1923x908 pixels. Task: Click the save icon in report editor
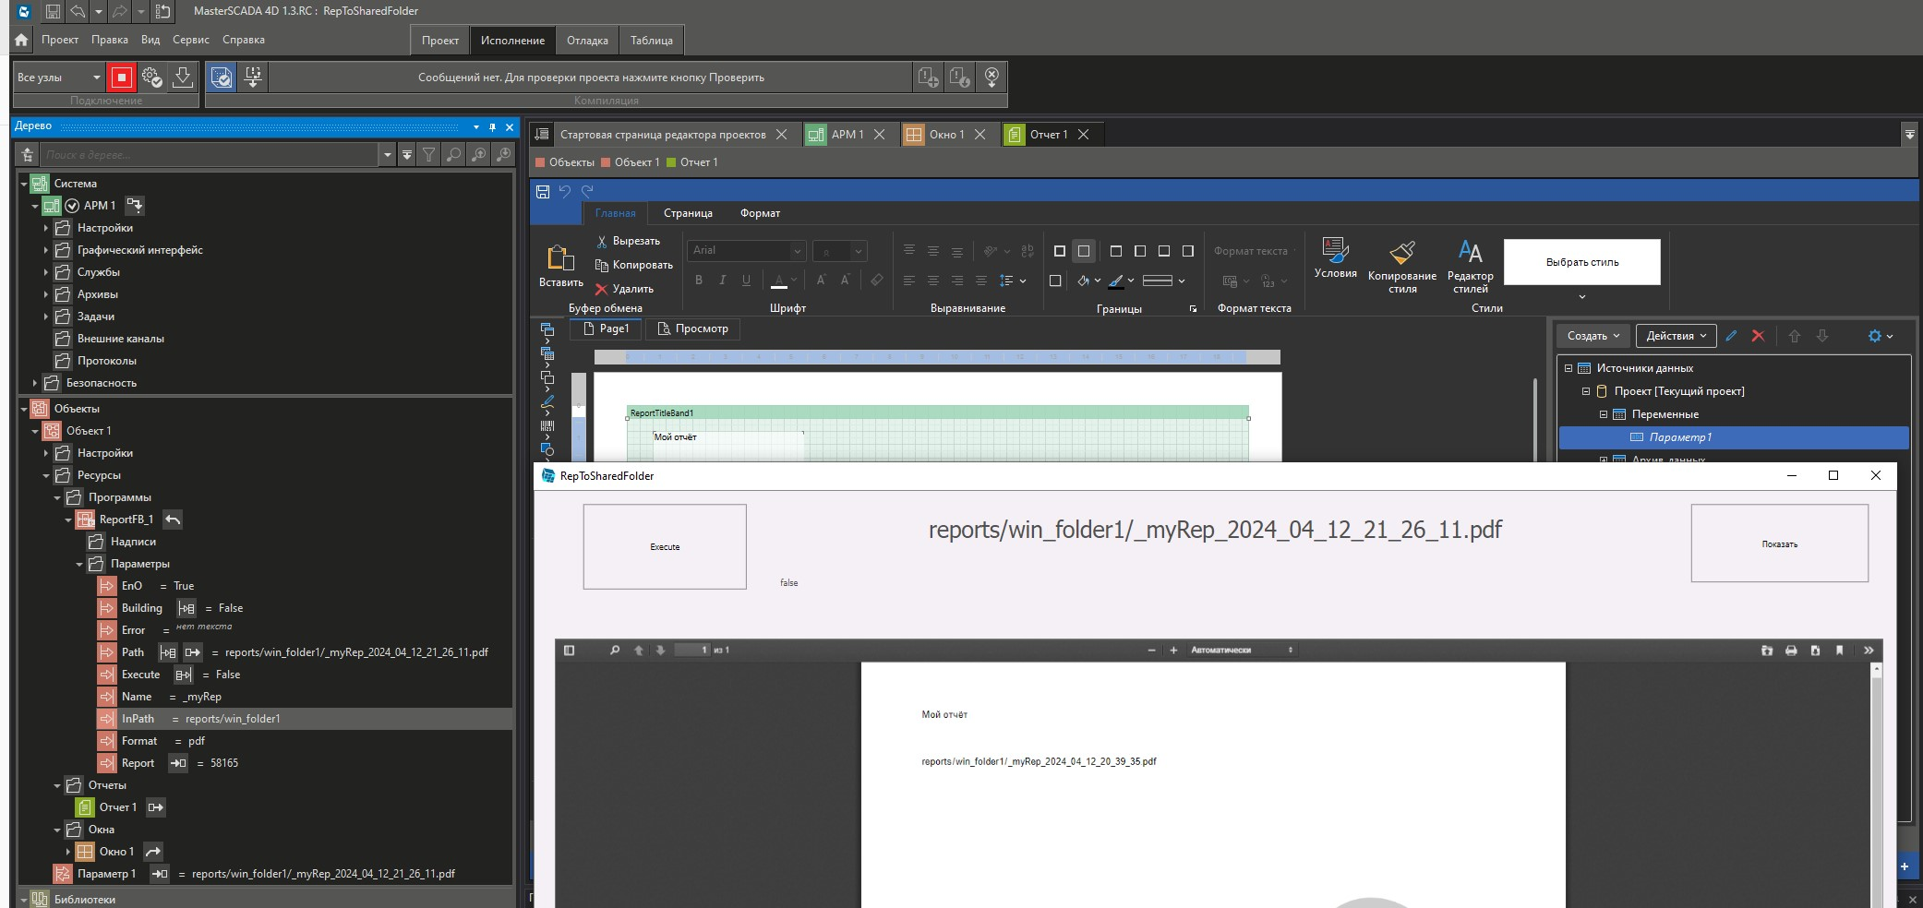[x=543, y=192]
